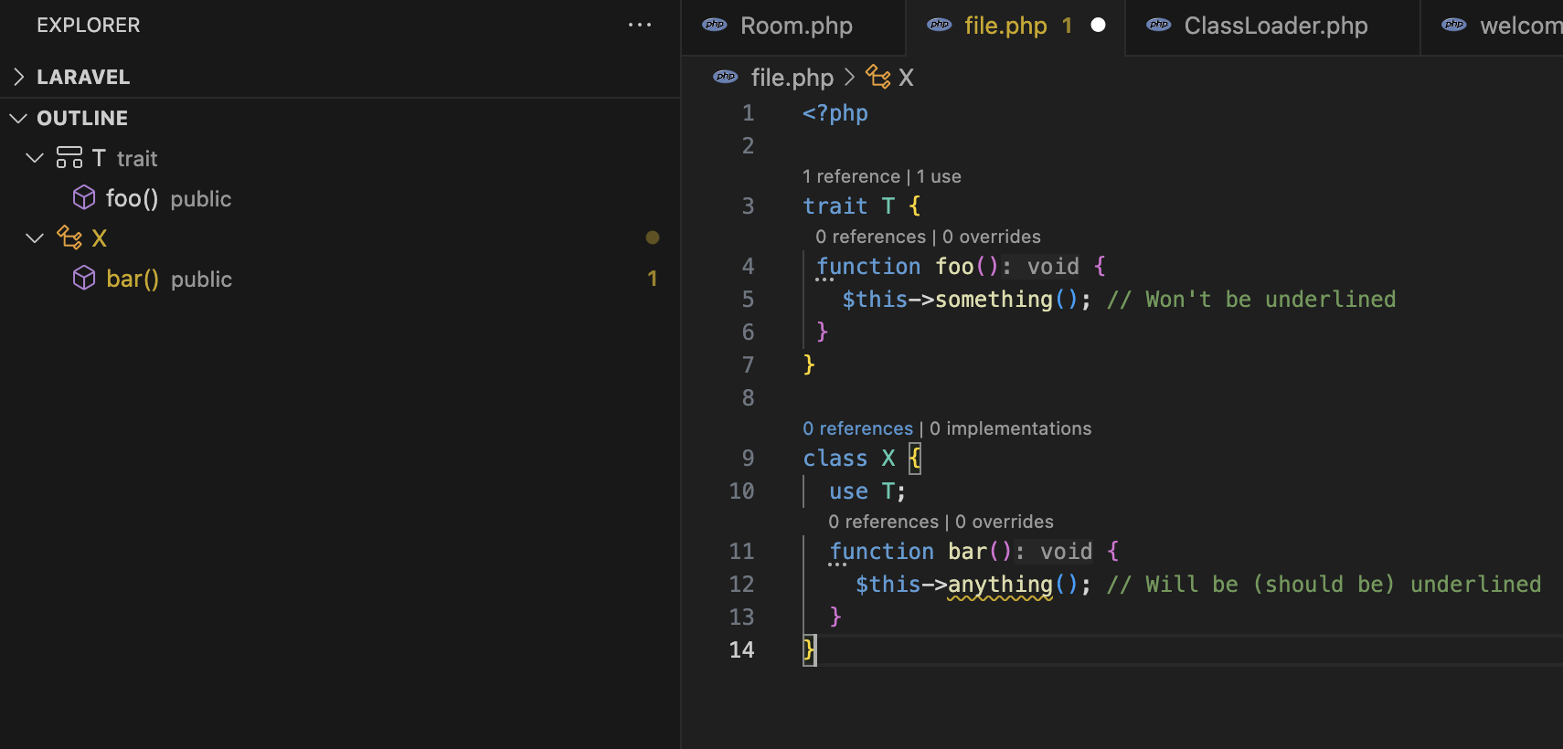Click the class X symbol icon in Outline
The height and width of the screenshot is (749, 1563).
point(69,238)
